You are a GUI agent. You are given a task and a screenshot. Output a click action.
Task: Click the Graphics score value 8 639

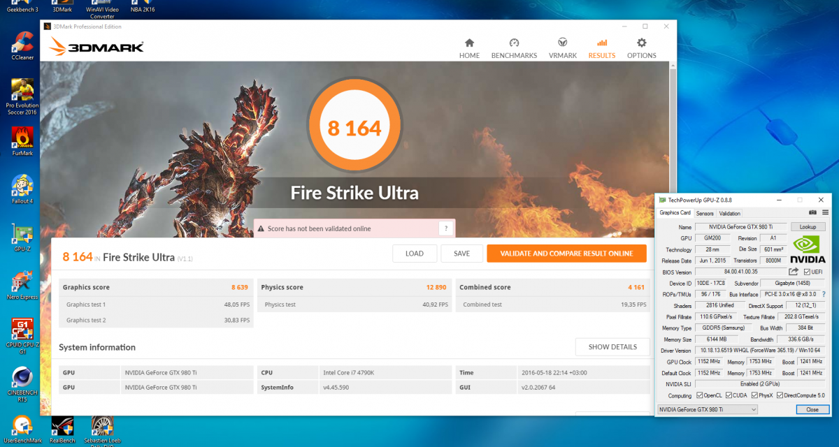[240, 287]
